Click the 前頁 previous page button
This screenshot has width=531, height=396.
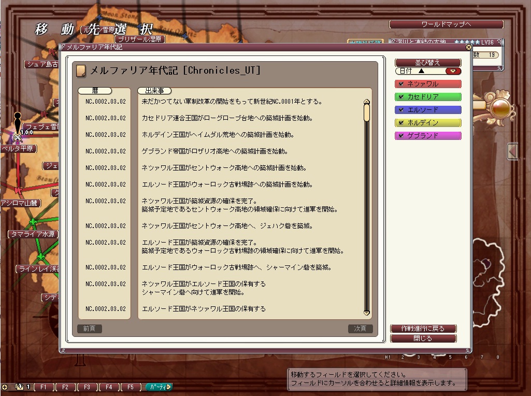coord(90,329)
